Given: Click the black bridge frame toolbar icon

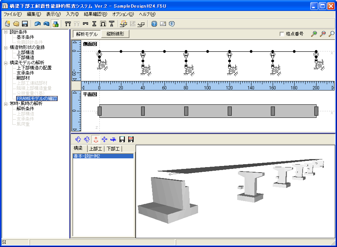Looking at the screenshot, I should 68,24.
